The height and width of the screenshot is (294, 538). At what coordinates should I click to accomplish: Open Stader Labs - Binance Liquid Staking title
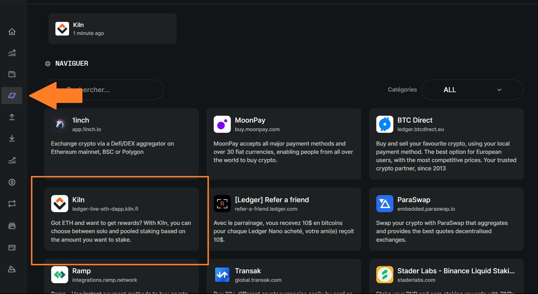pos(456,271)
